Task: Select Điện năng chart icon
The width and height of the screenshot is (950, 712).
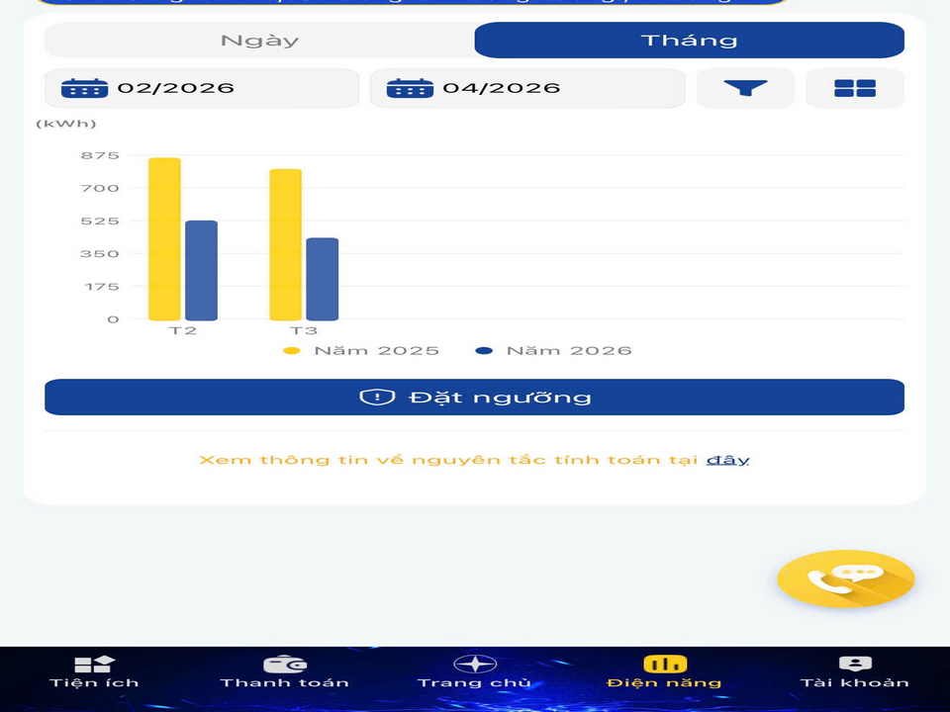Action: point(664,671)
